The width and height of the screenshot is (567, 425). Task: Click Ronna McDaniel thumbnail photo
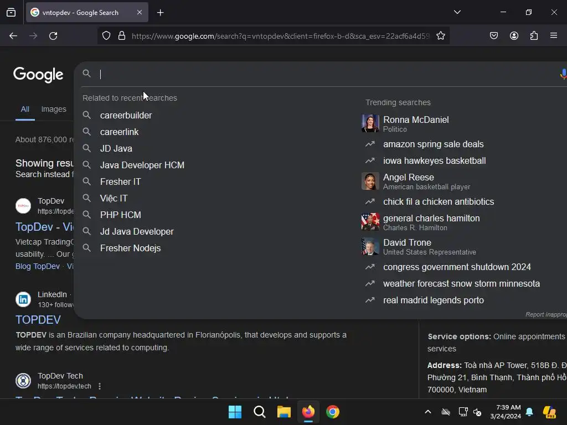point(370,123)
